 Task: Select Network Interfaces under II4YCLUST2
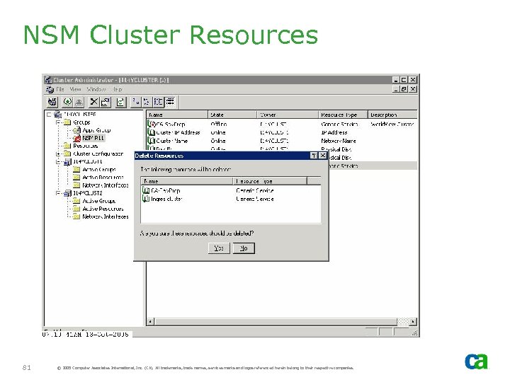click(x=106, y=216)
